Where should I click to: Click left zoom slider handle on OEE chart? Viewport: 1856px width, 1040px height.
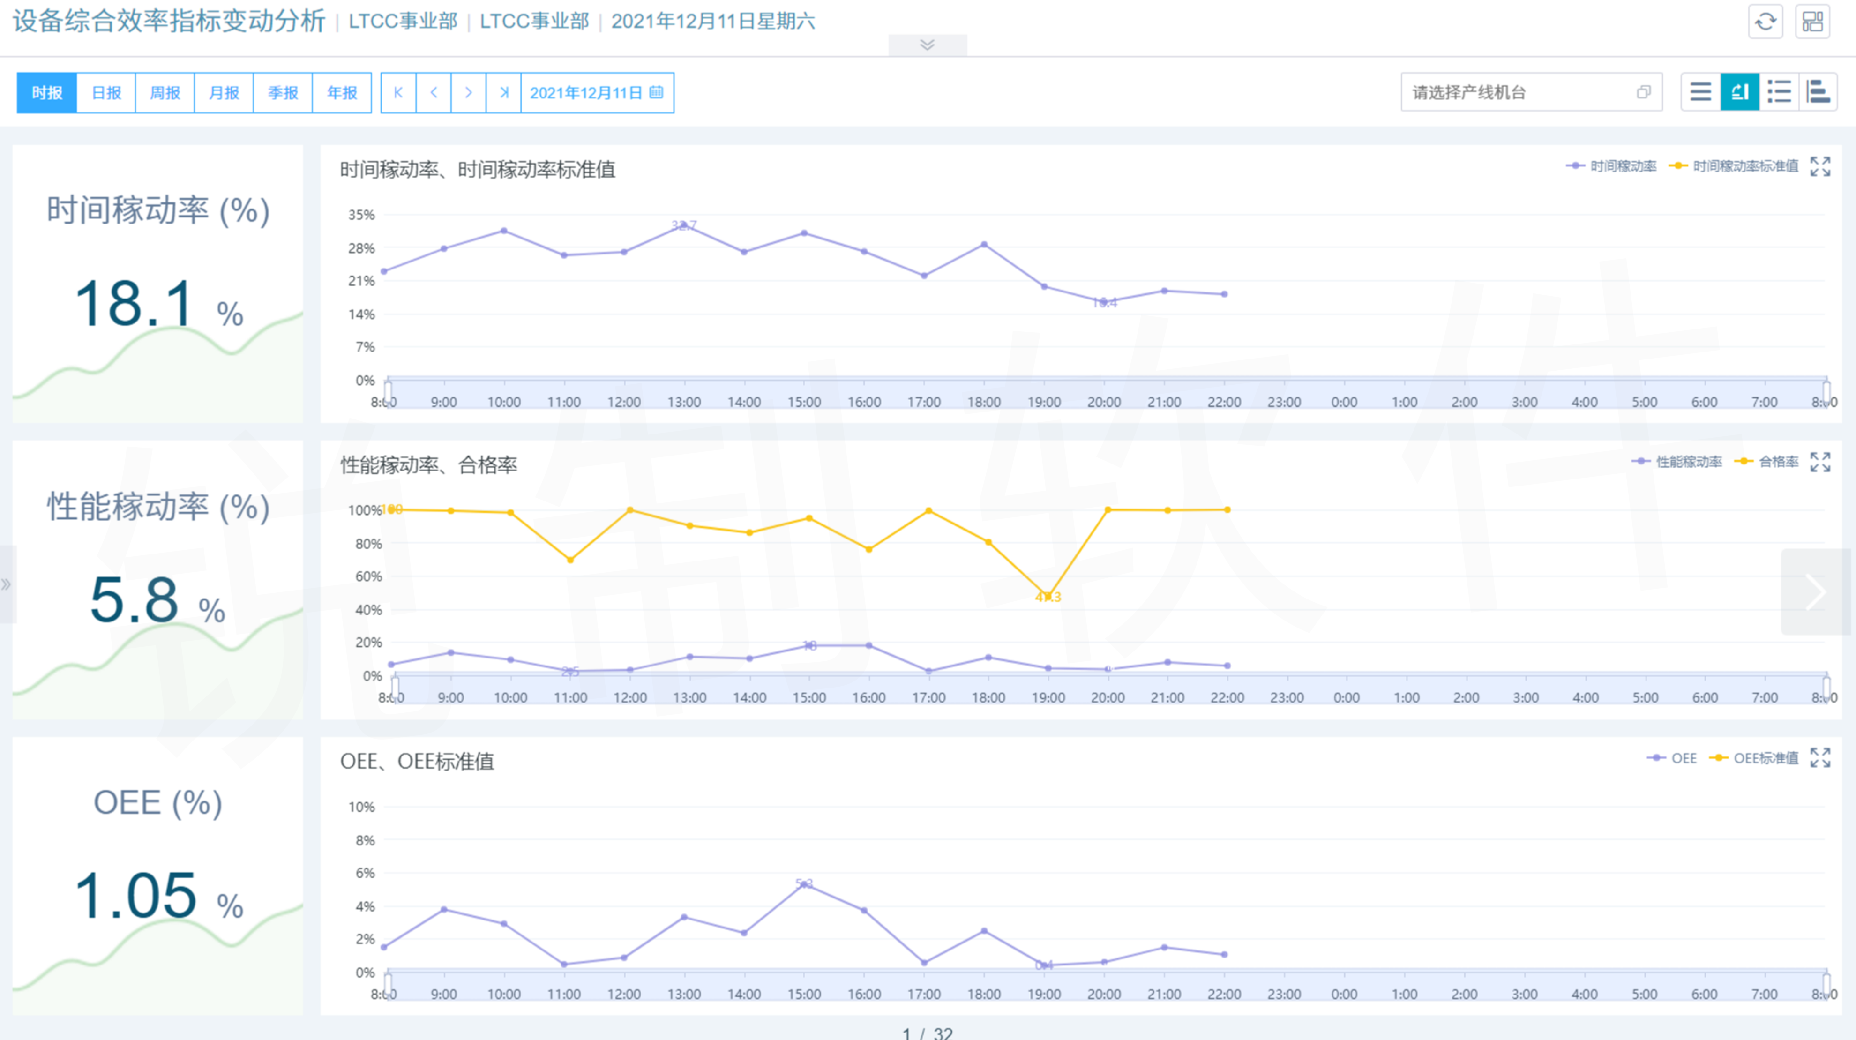click(x=389, y=985)
